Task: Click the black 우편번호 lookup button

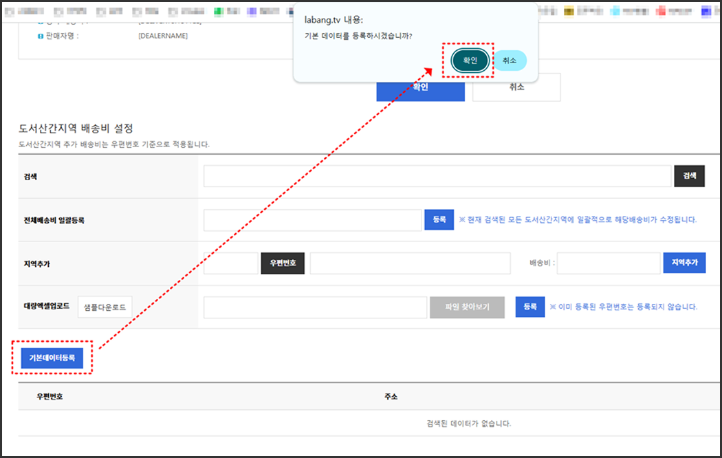Action: [282, 263]
